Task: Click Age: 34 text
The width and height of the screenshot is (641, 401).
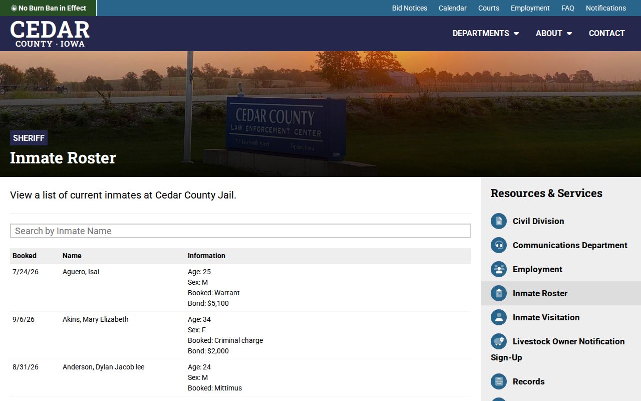Action: (199, 319)
